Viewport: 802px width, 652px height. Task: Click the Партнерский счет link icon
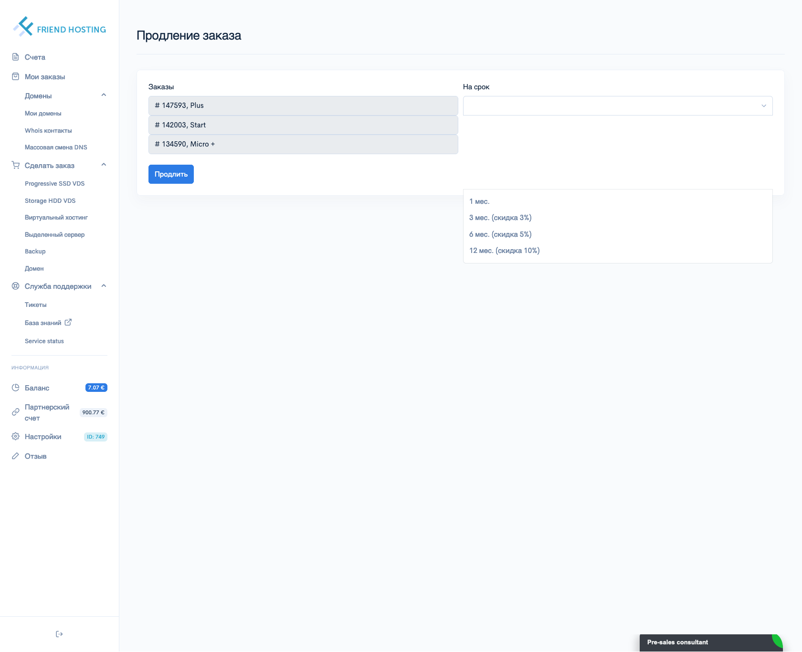tap(16, 412)
